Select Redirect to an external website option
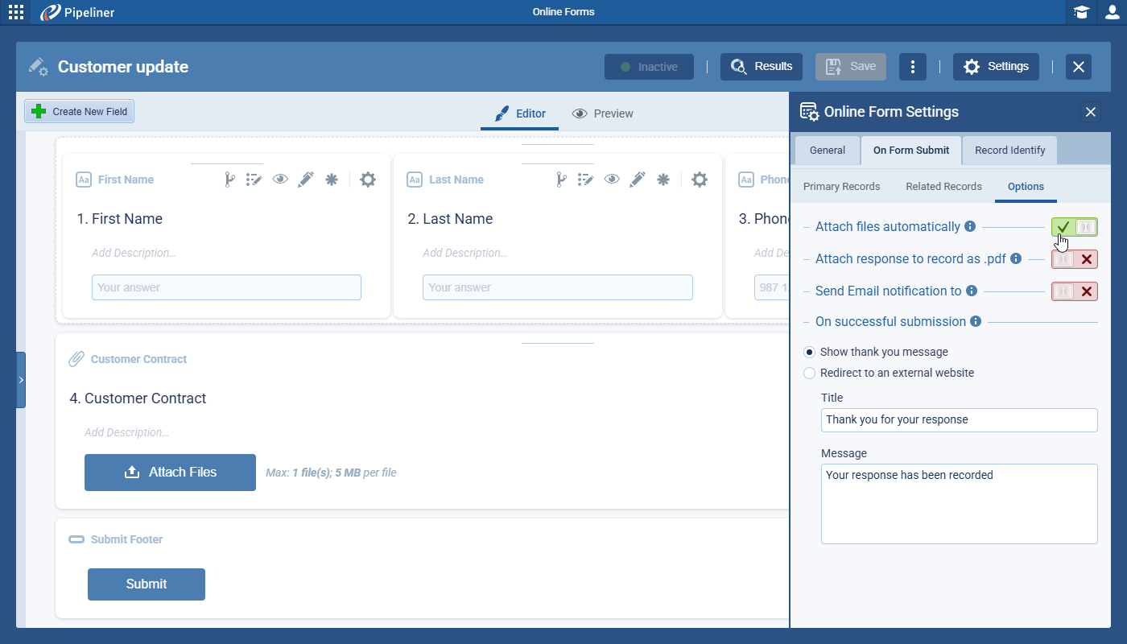 [810, 373]
